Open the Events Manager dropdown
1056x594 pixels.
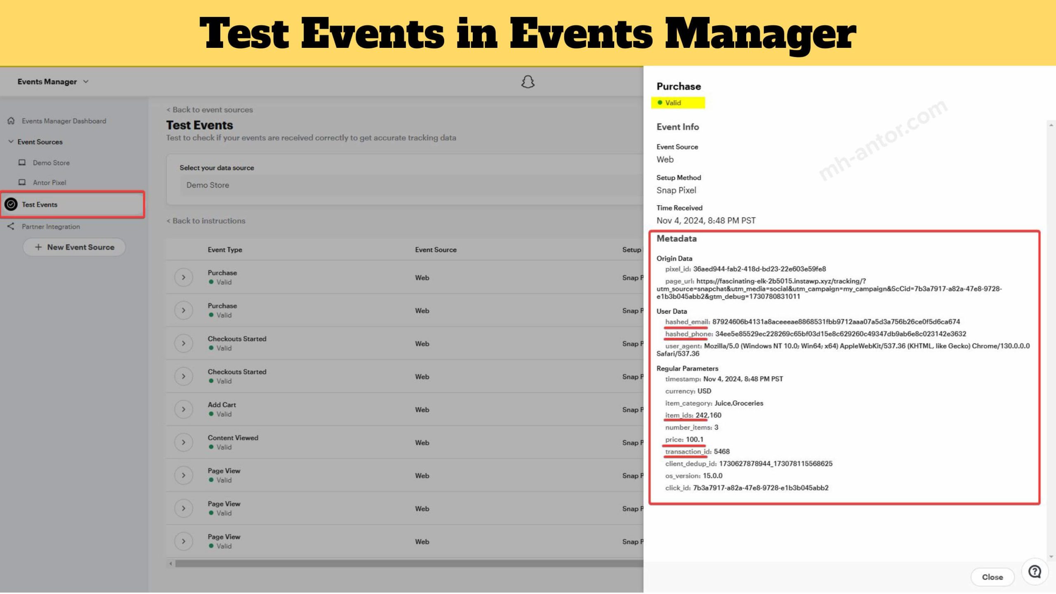click(53, 82)
